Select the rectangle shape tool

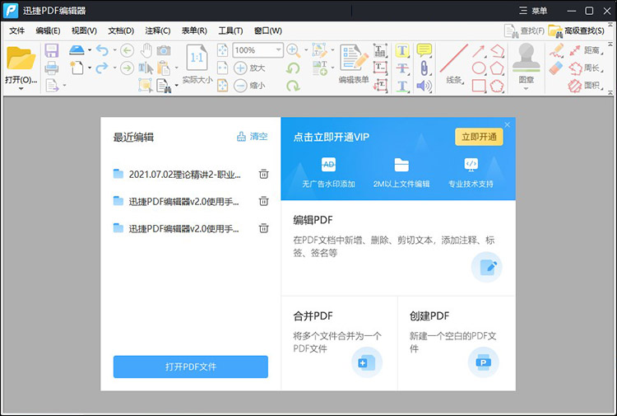479,86
